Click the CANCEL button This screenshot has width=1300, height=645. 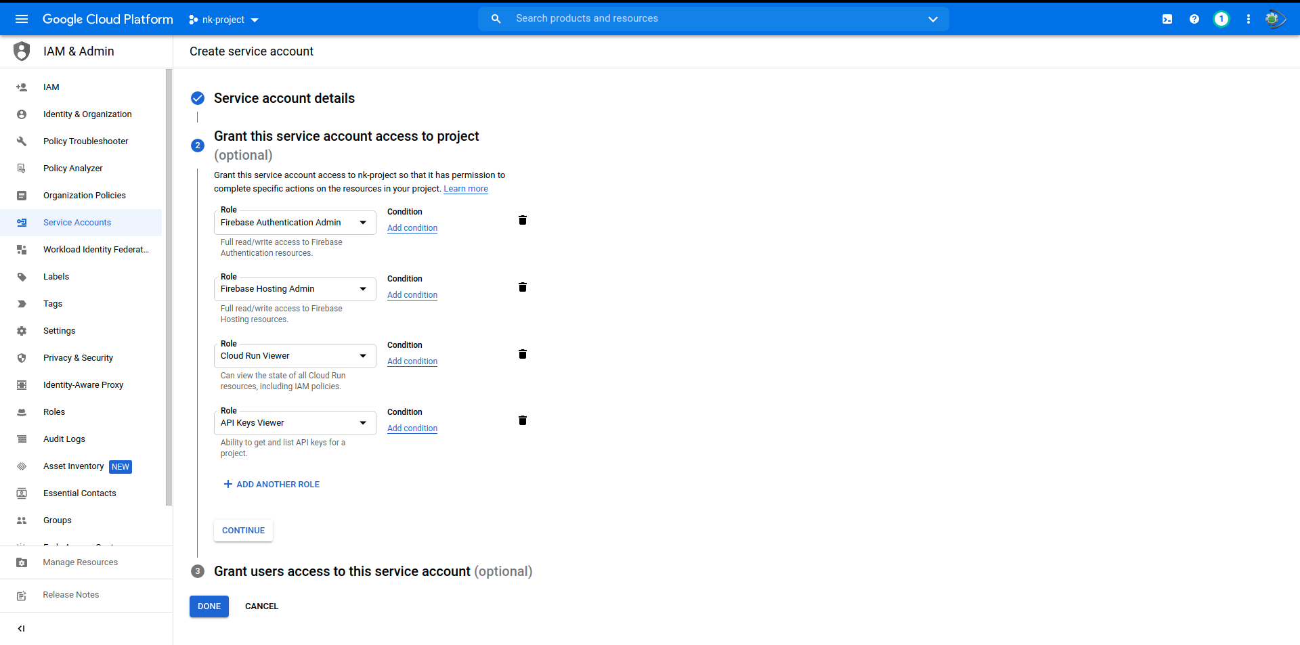(261, 606)
